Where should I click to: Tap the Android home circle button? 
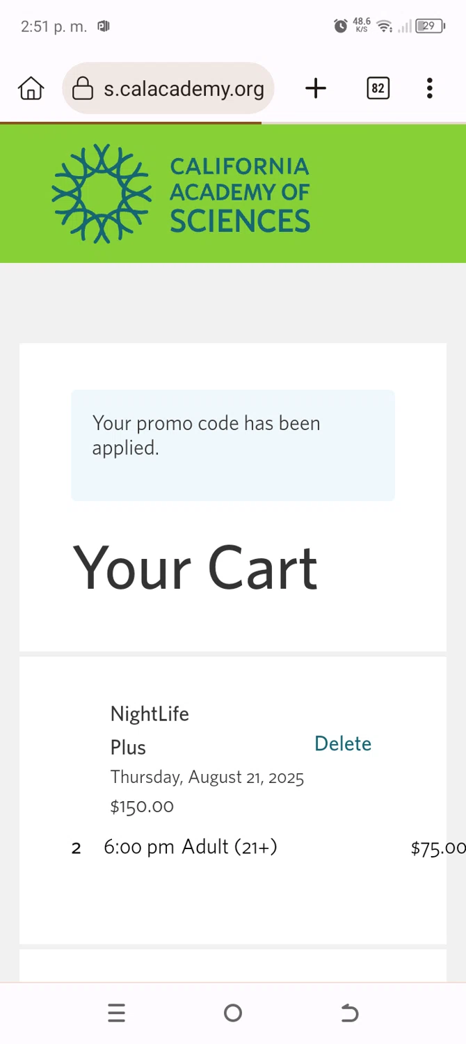tap(233, 1013)
